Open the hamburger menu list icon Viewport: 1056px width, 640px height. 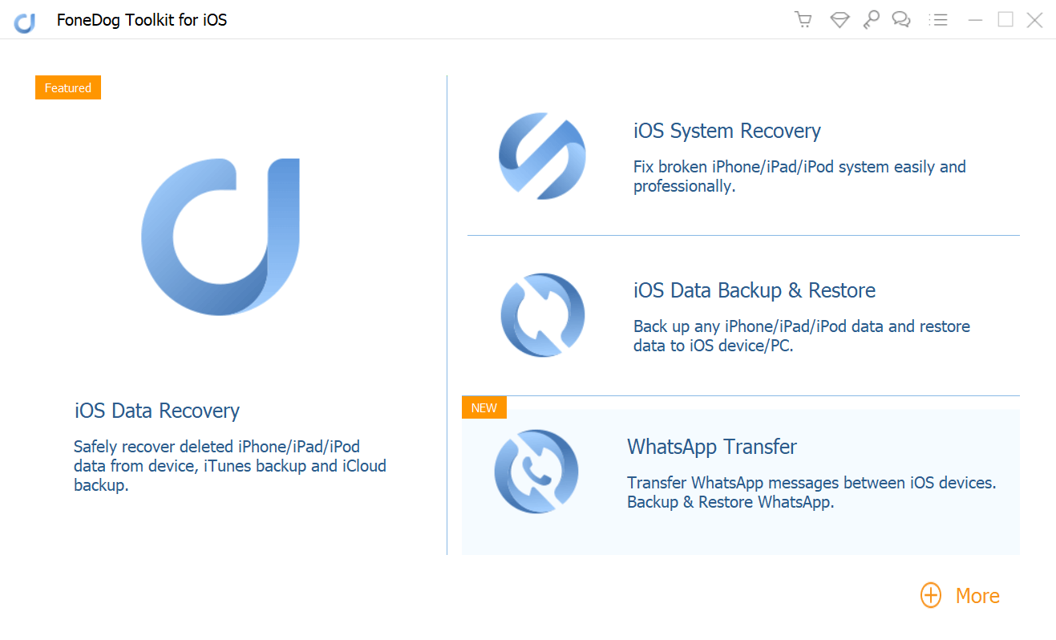(x=938, y=20)
